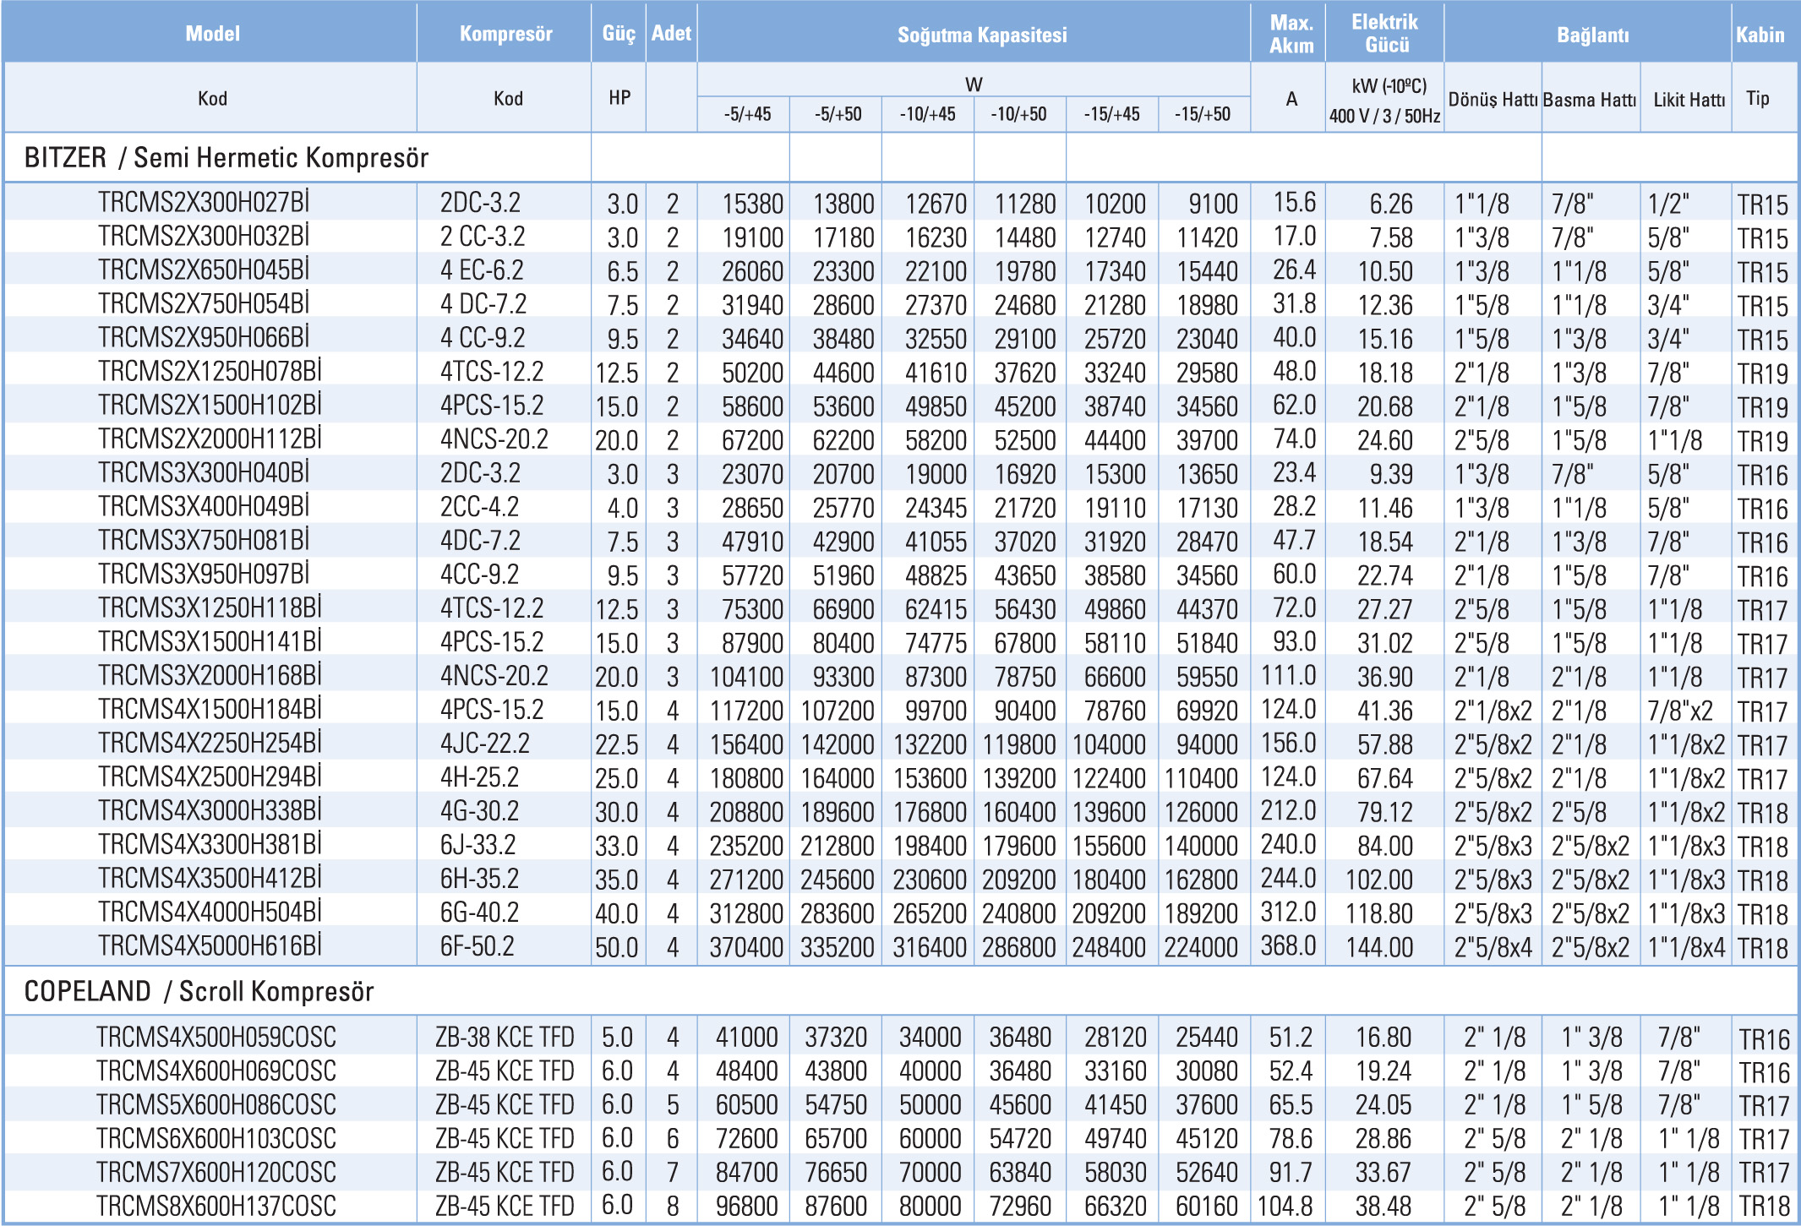Select the BITZER Semi Hermetic Kompresör heading
Image resolution: width=1801 pixels, height=1226 pixels.
tap(226, 158)
